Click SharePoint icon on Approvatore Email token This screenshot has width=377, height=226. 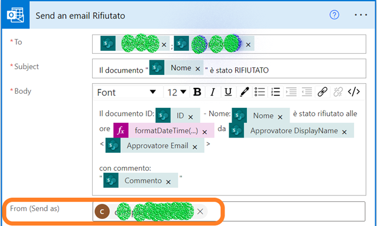[x=113, y=145]
